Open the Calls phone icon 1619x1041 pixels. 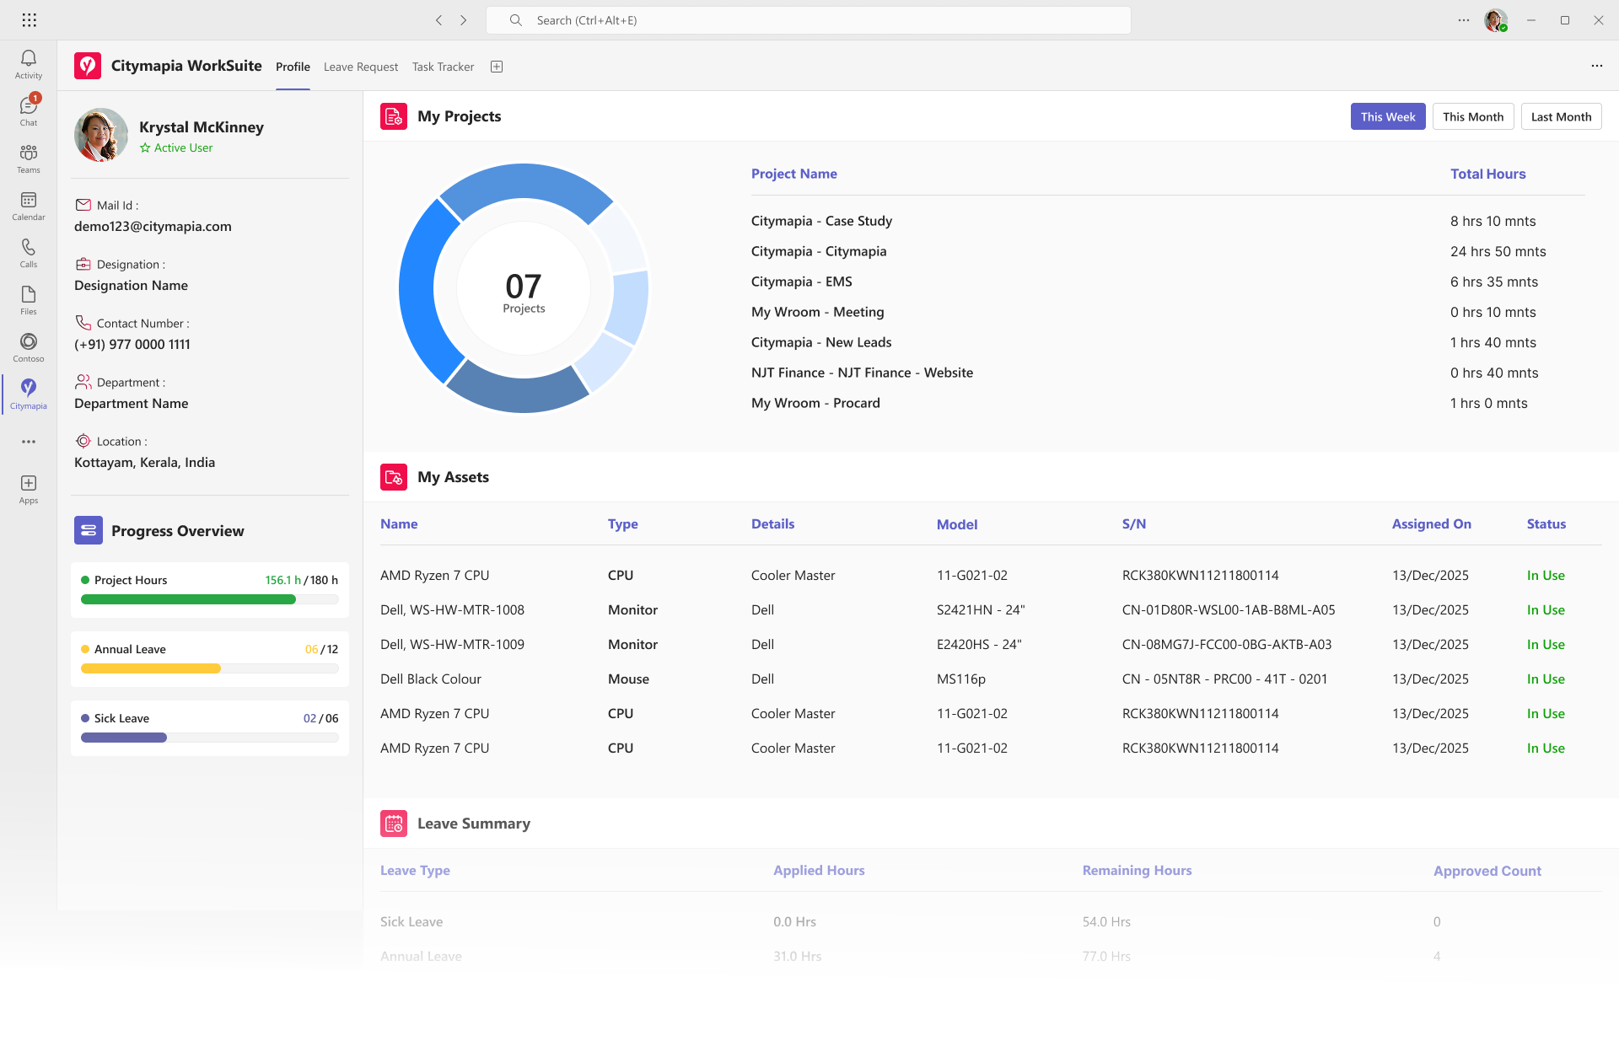pyautogui.click(x=28, y=253)
